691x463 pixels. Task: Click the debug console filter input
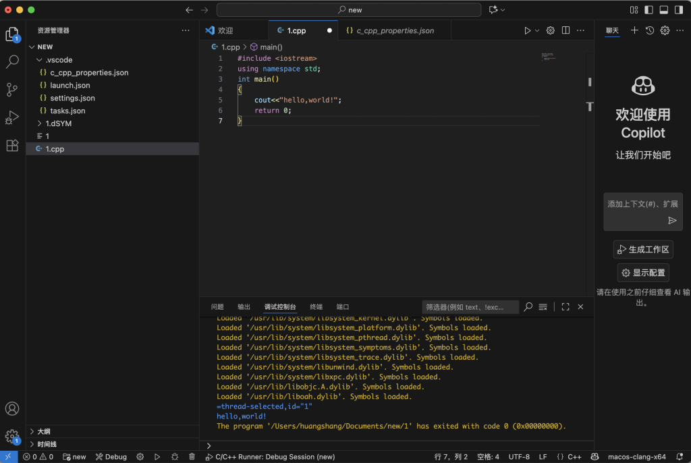470,307
